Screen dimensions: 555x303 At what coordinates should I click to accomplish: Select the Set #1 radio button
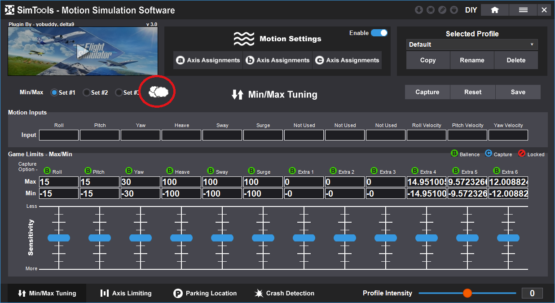pos(54,92)
